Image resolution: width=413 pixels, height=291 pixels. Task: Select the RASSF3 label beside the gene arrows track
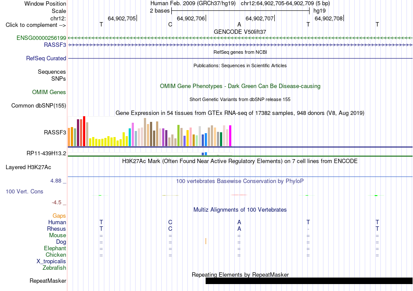[55, 45]
